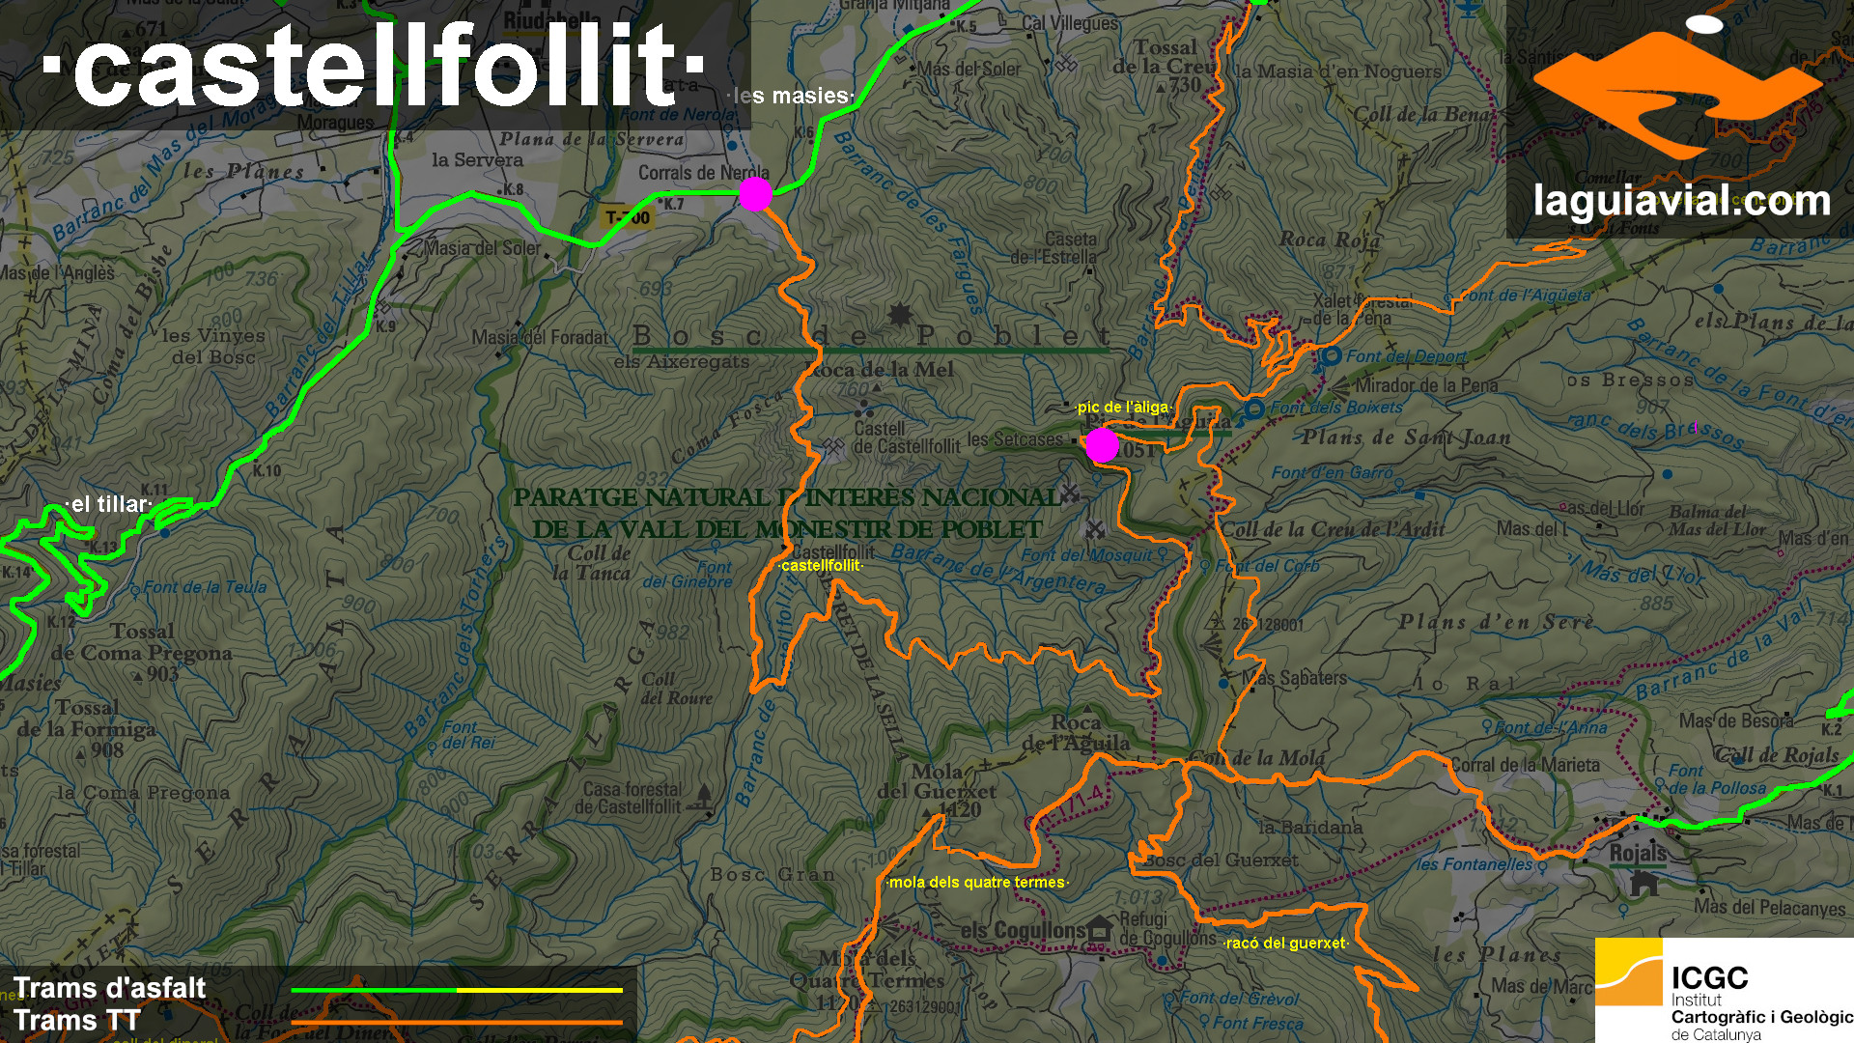Viewport: 1854px width, 1043px height.
Task: Click the Casa forestal de Castellfollit icon
Action: tap(704, 797)
